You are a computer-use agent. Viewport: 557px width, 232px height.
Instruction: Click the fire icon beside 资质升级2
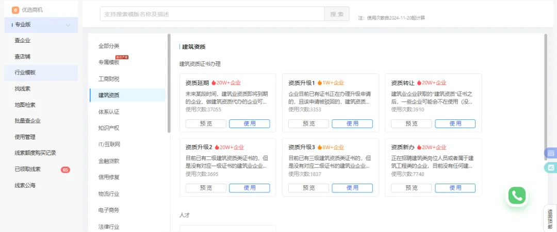click(217, 147)
